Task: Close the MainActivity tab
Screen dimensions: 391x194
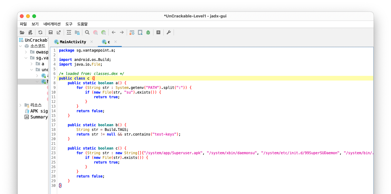Action: (x=92, y=42)
